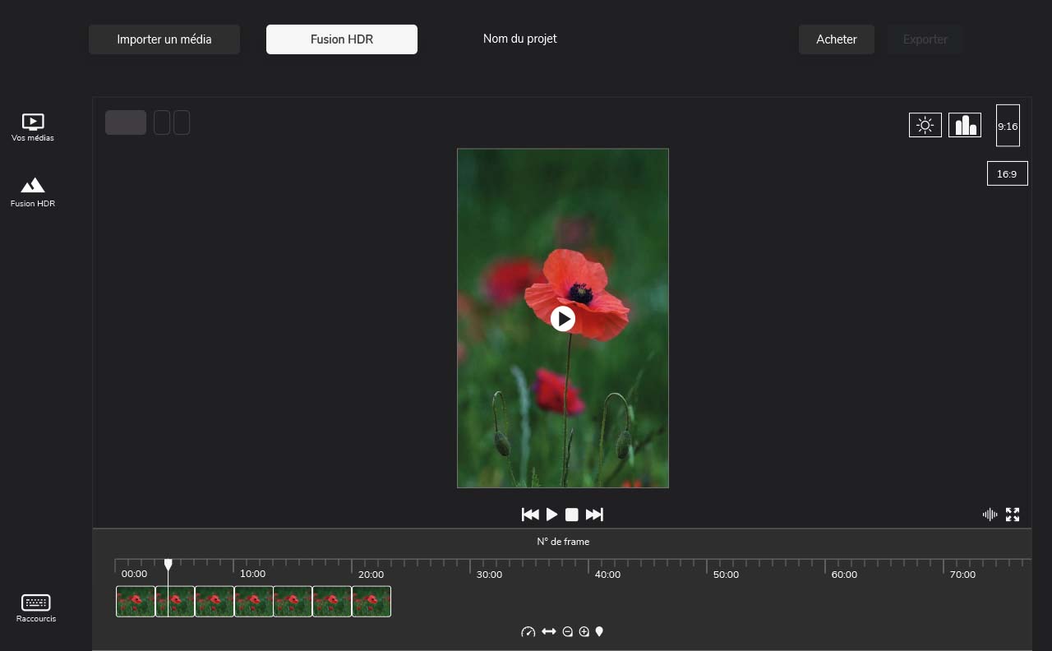Click the 50:00 mark on timeline ruler
Image resolution: width=1052 pixels, height=651 pixels.
click(x=726, y=575)
